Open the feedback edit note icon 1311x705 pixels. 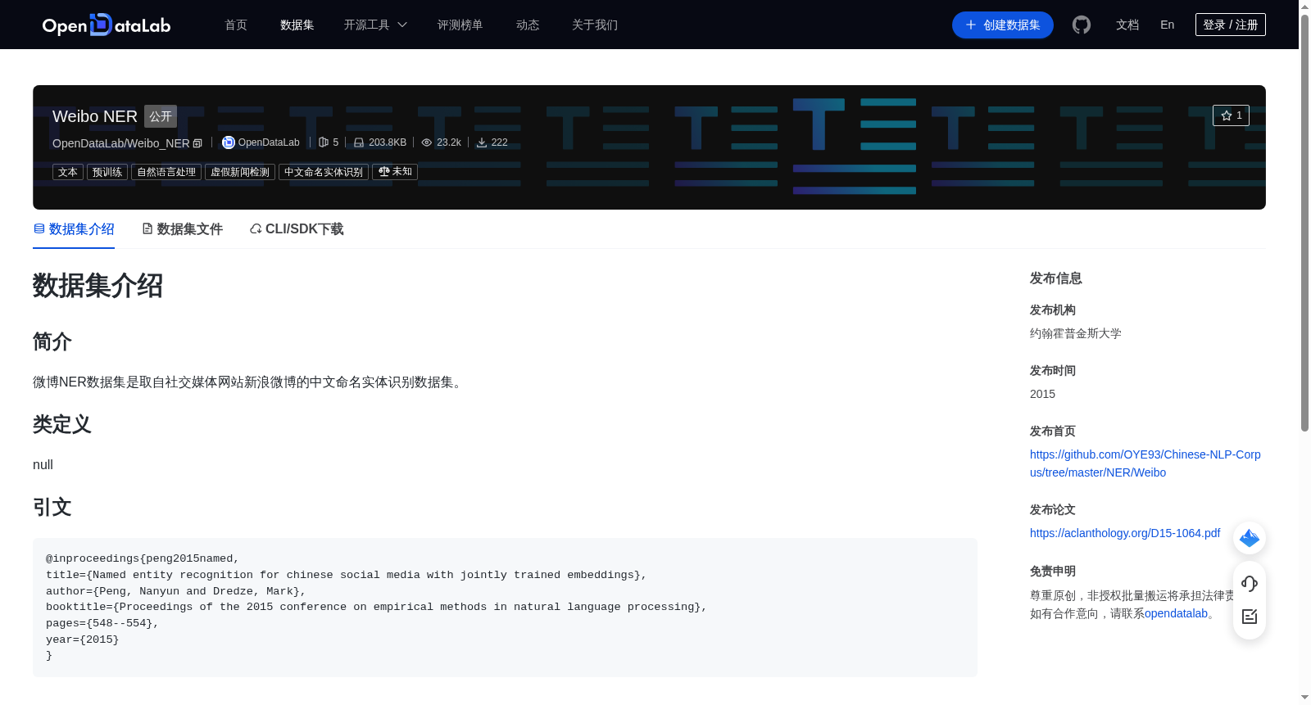pos(1250,617)
